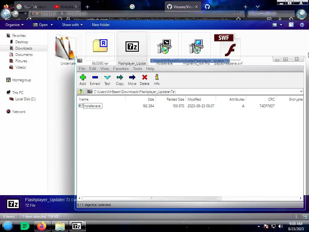Select the Undertale folder icon

click(x=65, y=47)
